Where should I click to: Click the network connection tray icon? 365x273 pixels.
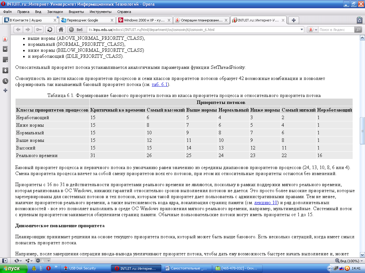[x=336, y=269]
